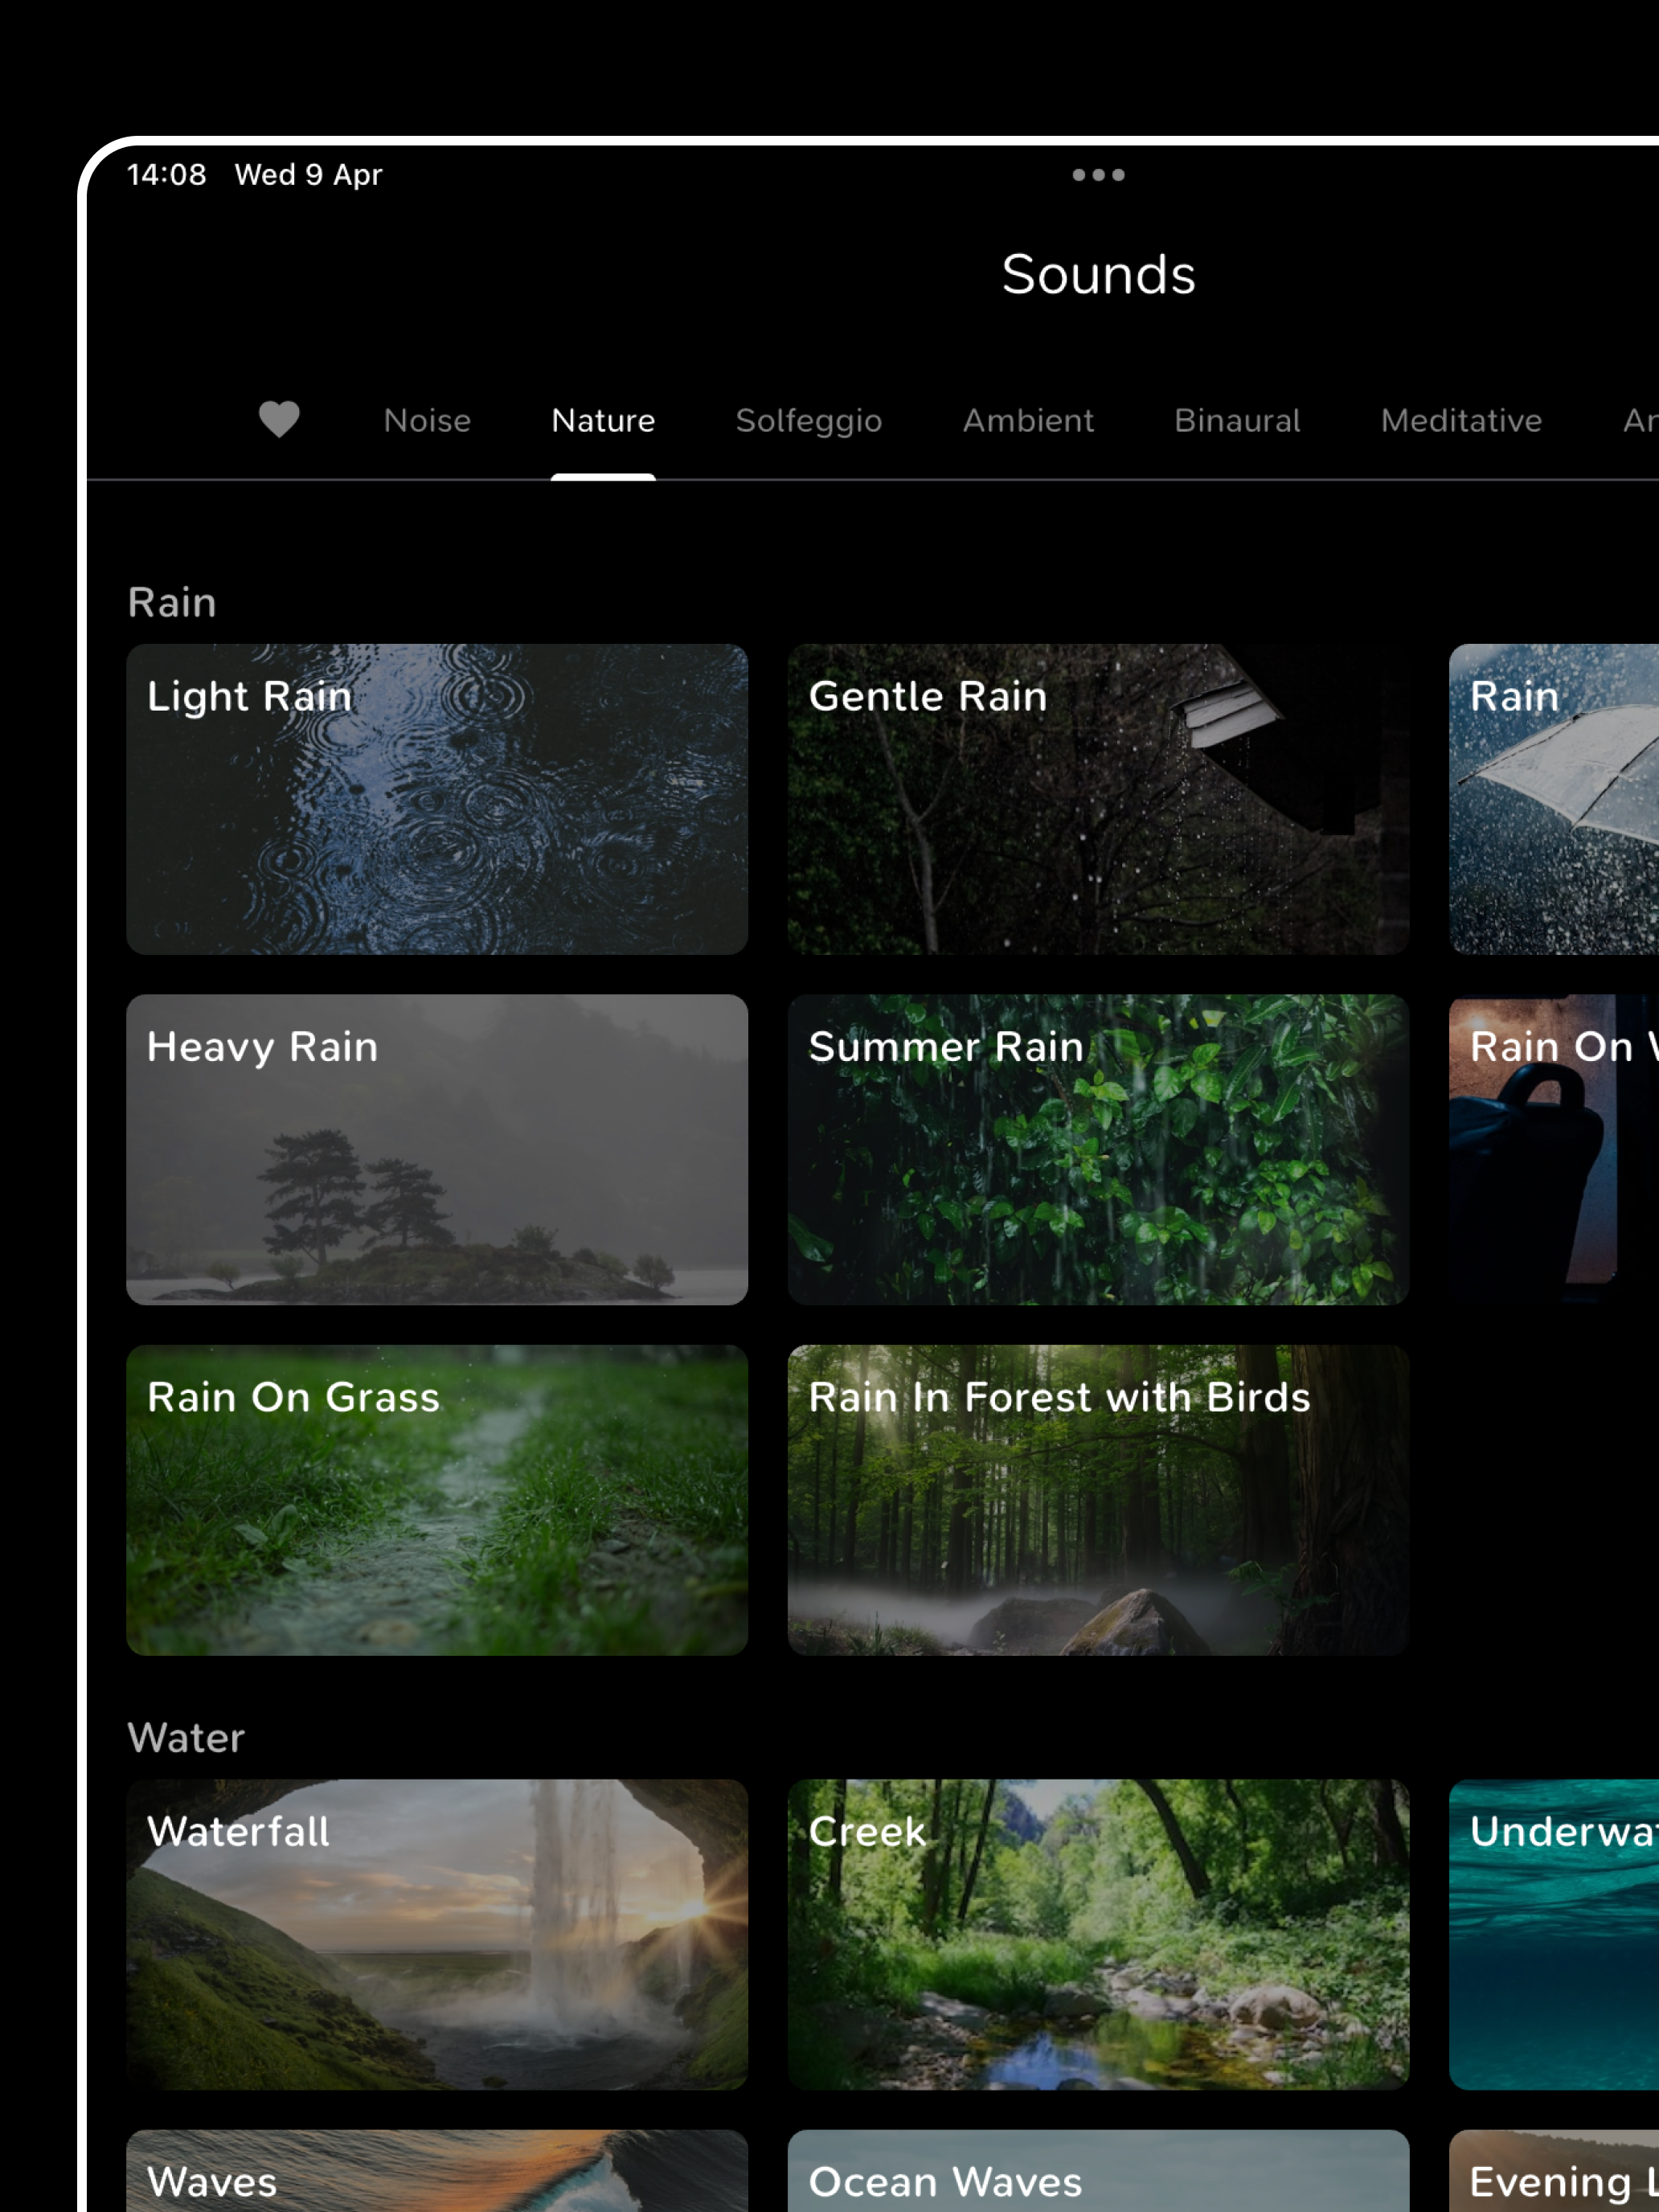Select the Ocean Waves card
Screen dimensions: 1659x2212
(1098, 2170)
